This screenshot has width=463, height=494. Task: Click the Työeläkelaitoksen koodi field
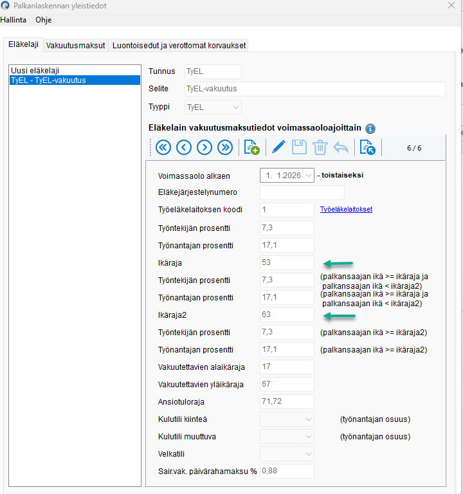click(287, 210)
